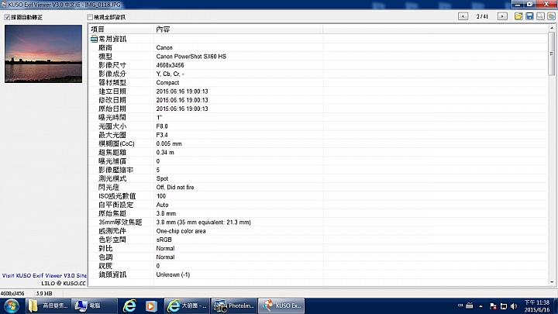Select the Compact device type value

tap(167, 83)
